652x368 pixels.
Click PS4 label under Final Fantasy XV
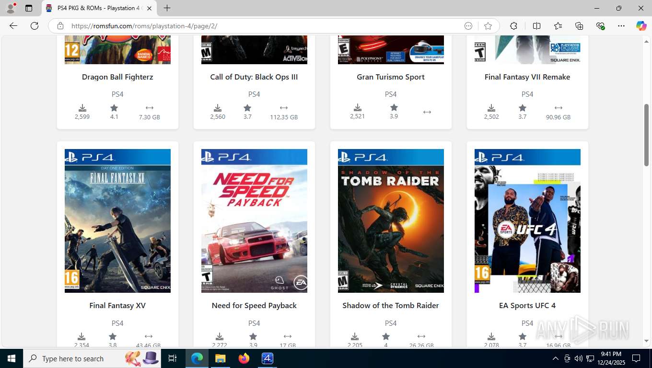[x=117, y=323]
